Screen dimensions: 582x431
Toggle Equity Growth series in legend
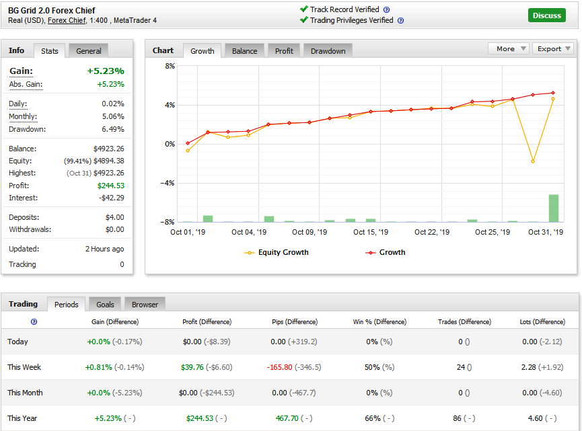pos(276,252)
